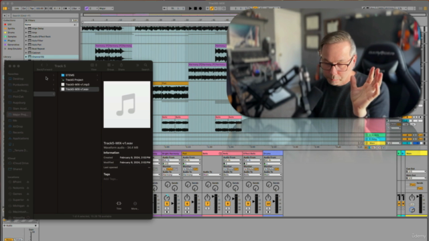Image resolution: width=429 pixels, height=241 pixels.
Task: Toggle track 6 activator button
Action: pyautogui.click(x=187, y=204)
